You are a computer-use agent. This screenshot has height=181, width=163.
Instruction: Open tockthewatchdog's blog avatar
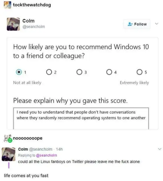click(8, 5)
